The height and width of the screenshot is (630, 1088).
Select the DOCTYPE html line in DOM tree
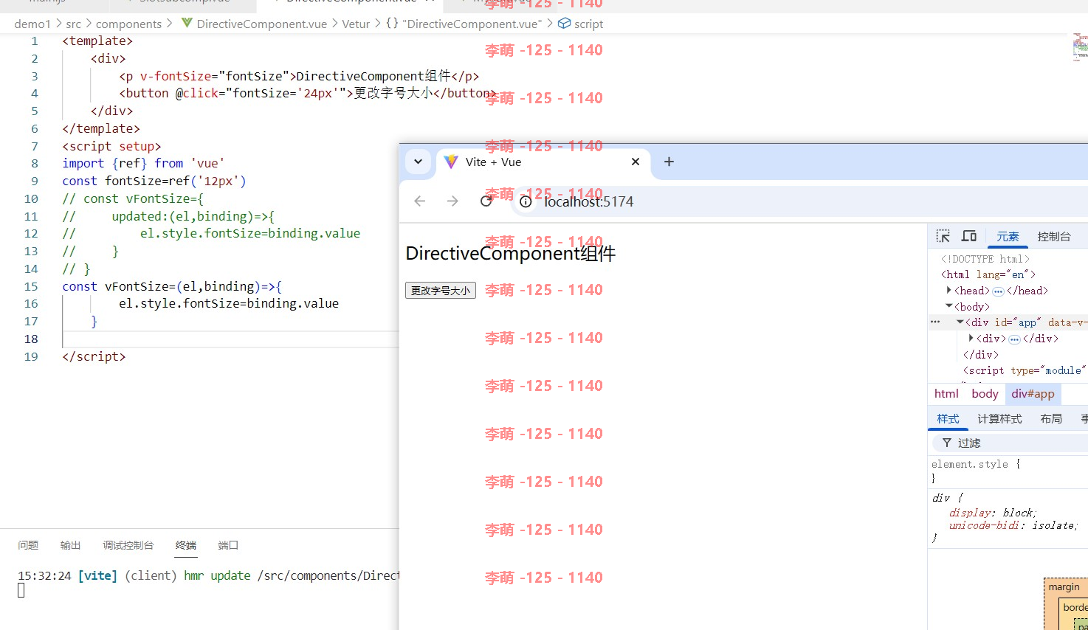(x=985, y=259)
